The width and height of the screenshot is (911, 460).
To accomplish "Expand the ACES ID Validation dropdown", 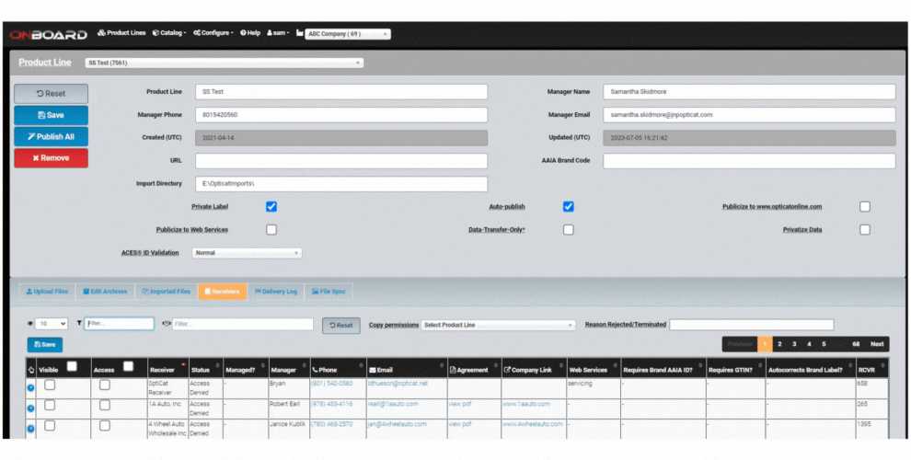I will pyautogui.click(x=247, y=252).
